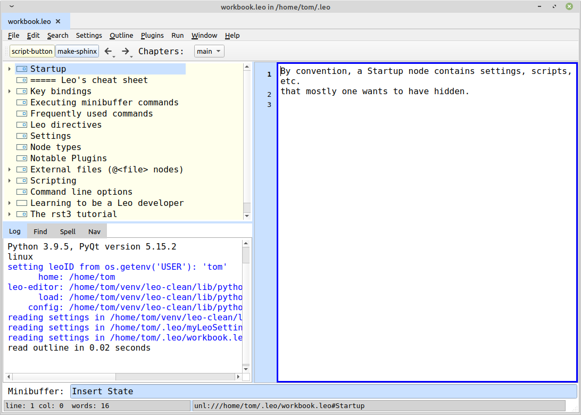
Task: Click the node icon beside Command line options
Action: [21, 192]
